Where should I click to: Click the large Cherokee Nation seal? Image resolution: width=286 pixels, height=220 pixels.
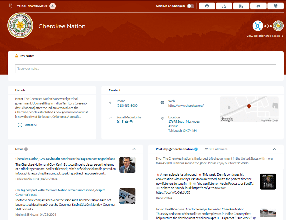click(20, 25)
